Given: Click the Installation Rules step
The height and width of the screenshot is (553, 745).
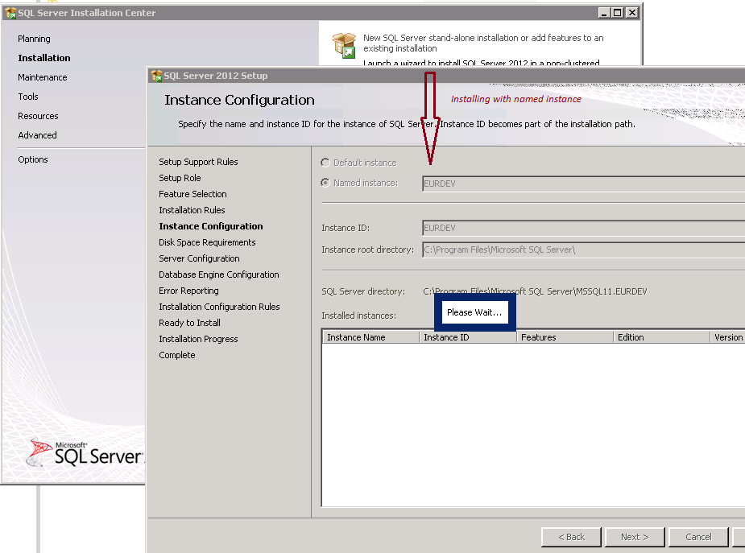Looking at the screenshot, I should [192, 210].
